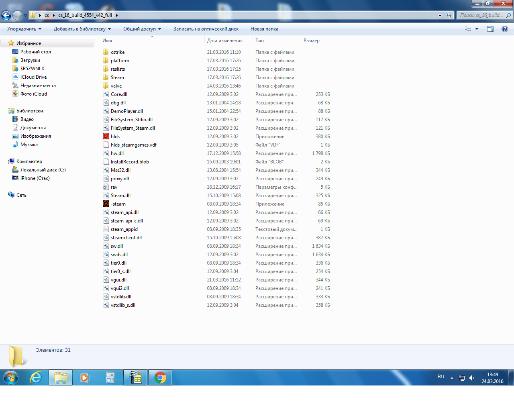The height and width of the screenshot is (416, 514).
Task: Open Музыка library
Action: 29,145
